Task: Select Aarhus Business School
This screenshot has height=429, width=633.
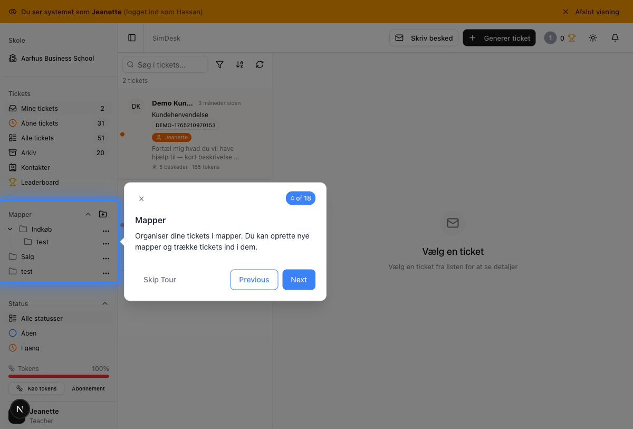Action: [59, 59]
